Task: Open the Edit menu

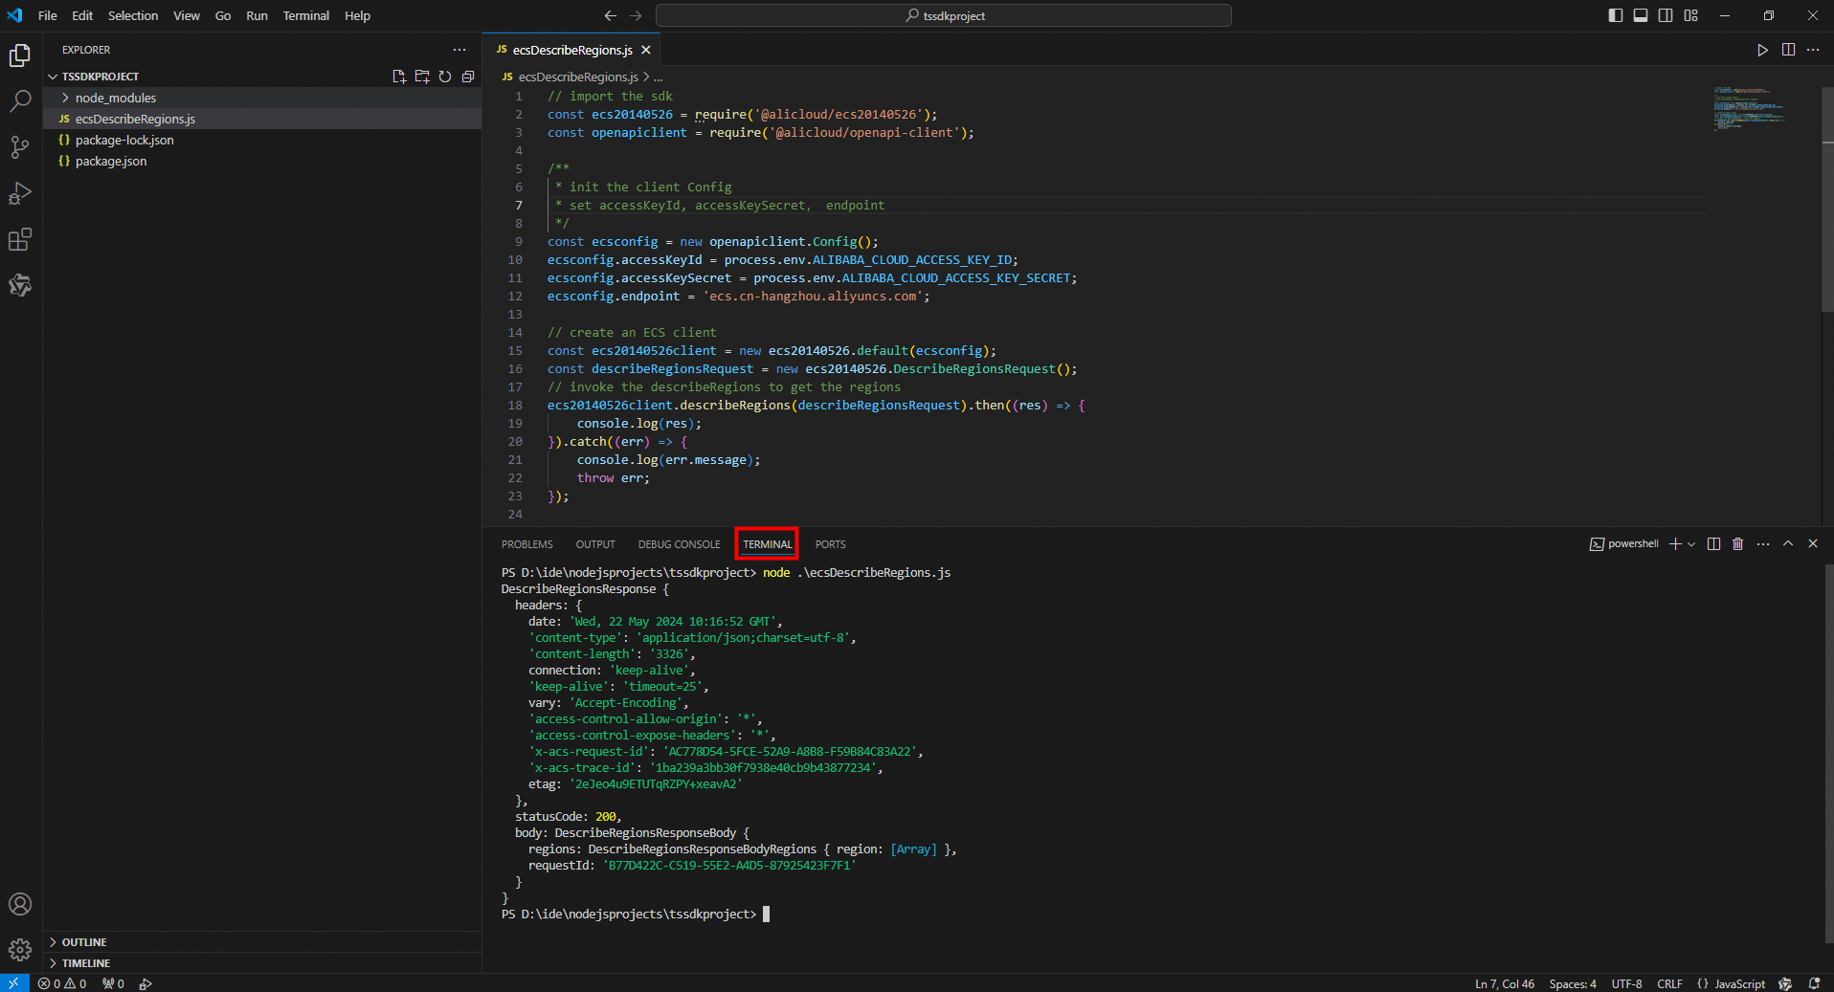Action: (82, 15)
